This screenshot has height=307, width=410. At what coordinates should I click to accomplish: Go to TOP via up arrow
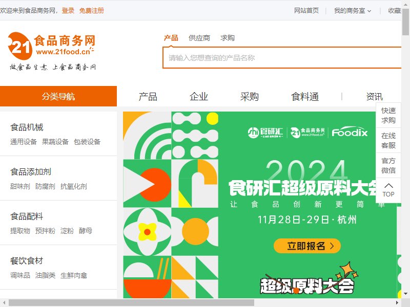pos(388,190)
